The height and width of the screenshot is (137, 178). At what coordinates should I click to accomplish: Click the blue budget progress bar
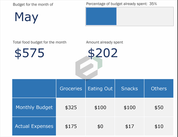point(101,16)
